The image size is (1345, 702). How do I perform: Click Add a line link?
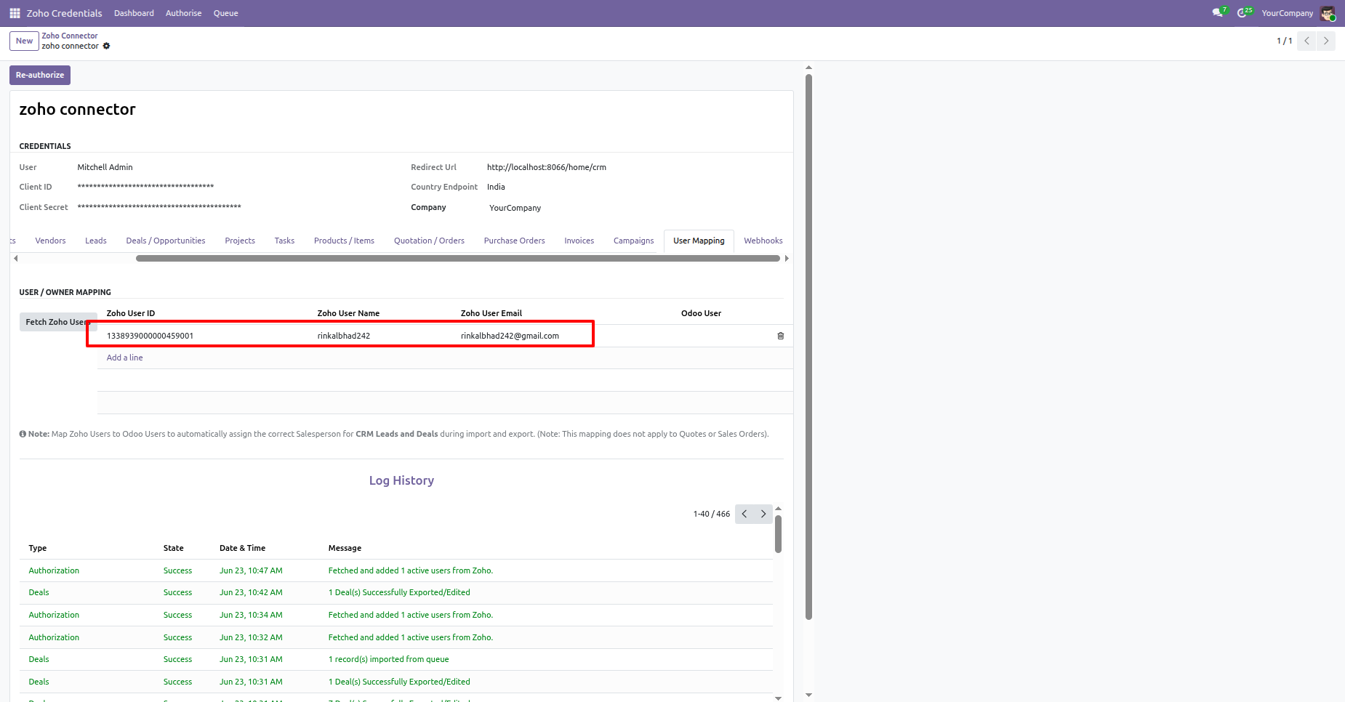click(x=124, y=358)
